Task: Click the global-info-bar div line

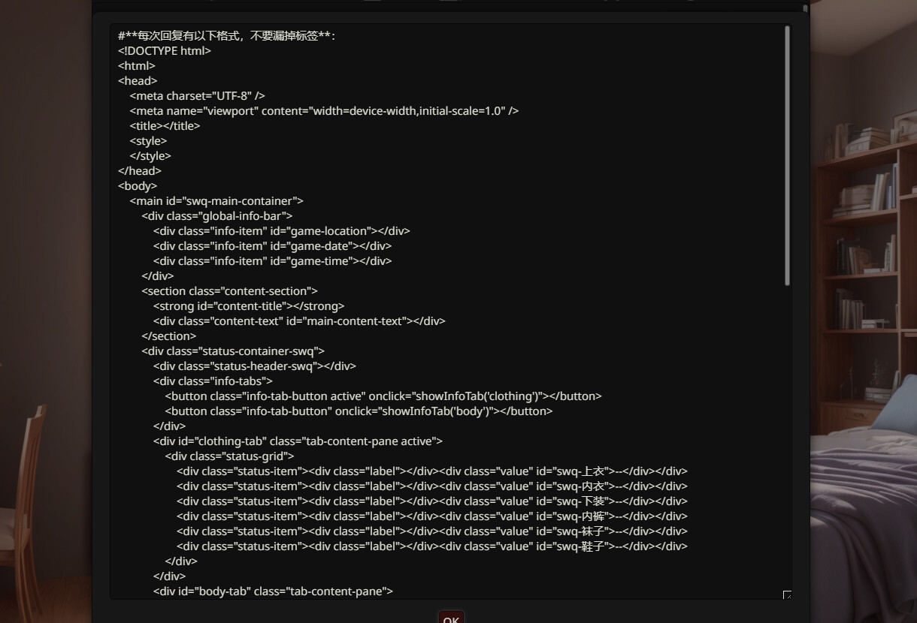Action: [x=217, y=216]
